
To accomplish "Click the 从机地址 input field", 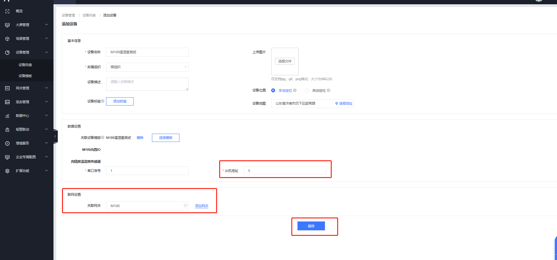I will [x=285, y=171].
